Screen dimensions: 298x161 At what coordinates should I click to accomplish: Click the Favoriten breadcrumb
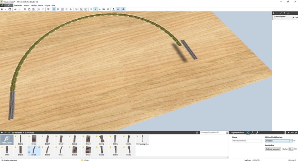tap(29, 133)
